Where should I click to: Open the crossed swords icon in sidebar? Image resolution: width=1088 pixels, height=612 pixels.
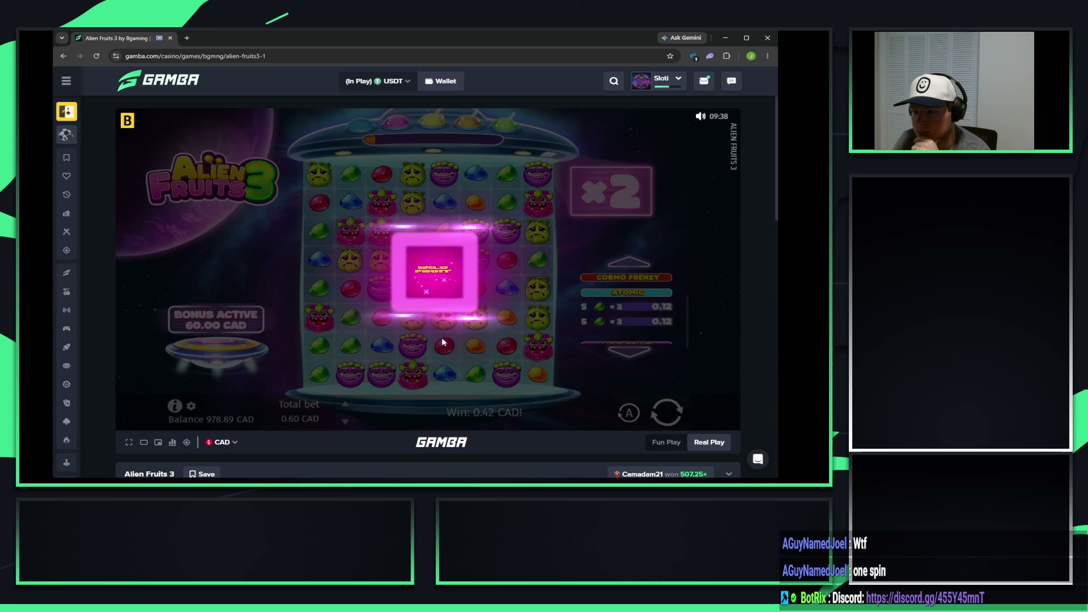click(66, 232)
